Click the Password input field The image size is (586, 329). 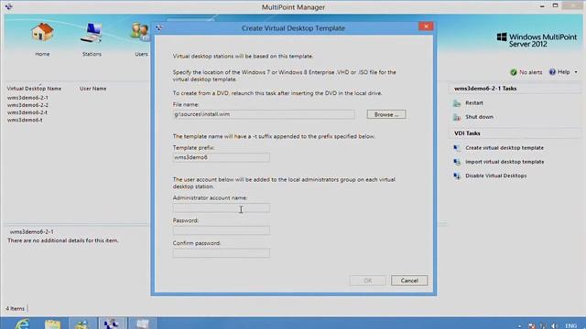pos(222,230)
